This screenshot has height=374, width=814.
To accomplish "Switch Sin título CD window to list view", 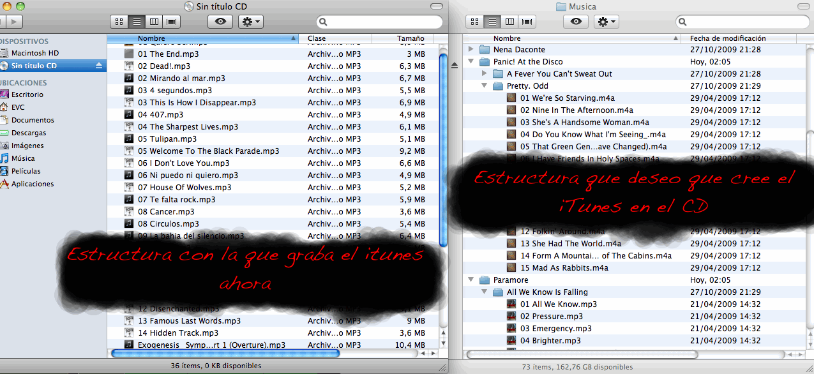I will pyautogui.click(x=136, y=22).
